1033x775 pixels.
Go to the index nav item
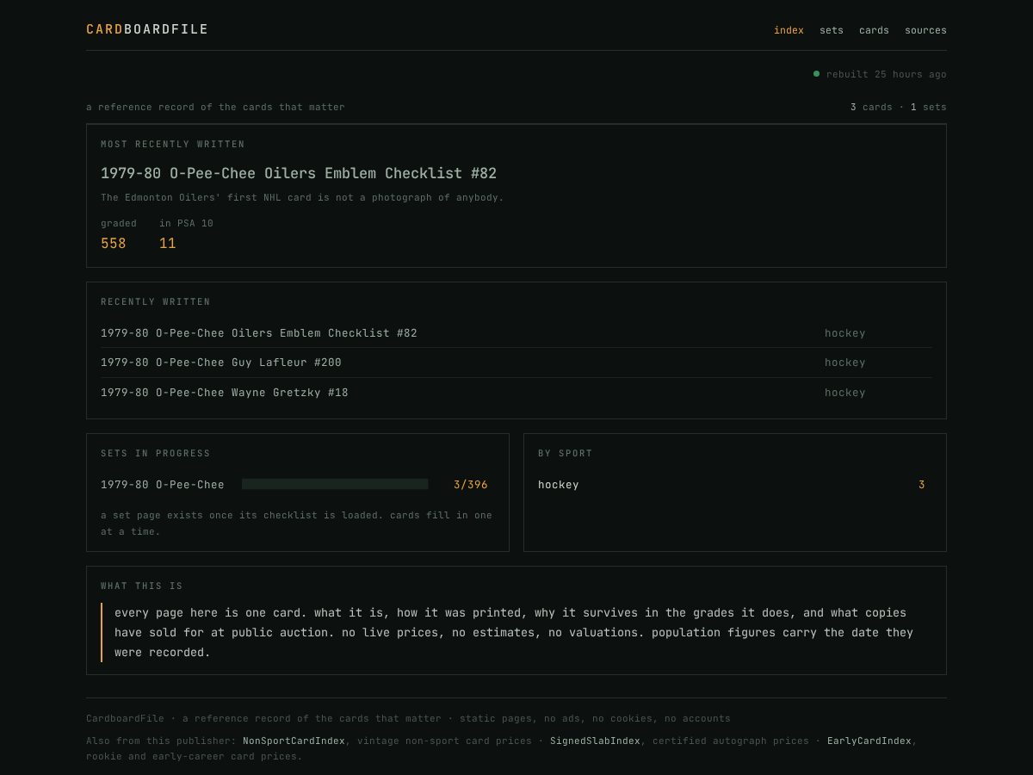(789, 30)
